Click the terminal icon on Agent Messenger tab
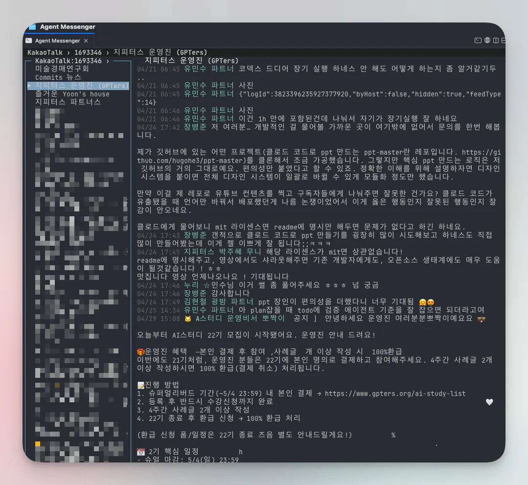The height and width of the screenshot is (485, 528). pyautogui.click(x=29, y=41)
